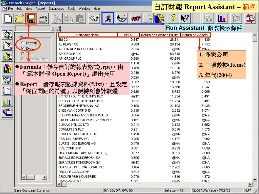This screenshot has height=194, width=259.
Task: Click left panel scrollbar right arrow
Action: coord(45,177)
